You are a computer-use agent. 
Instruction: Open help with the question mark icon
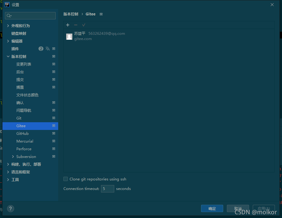(x=10, y=209)
